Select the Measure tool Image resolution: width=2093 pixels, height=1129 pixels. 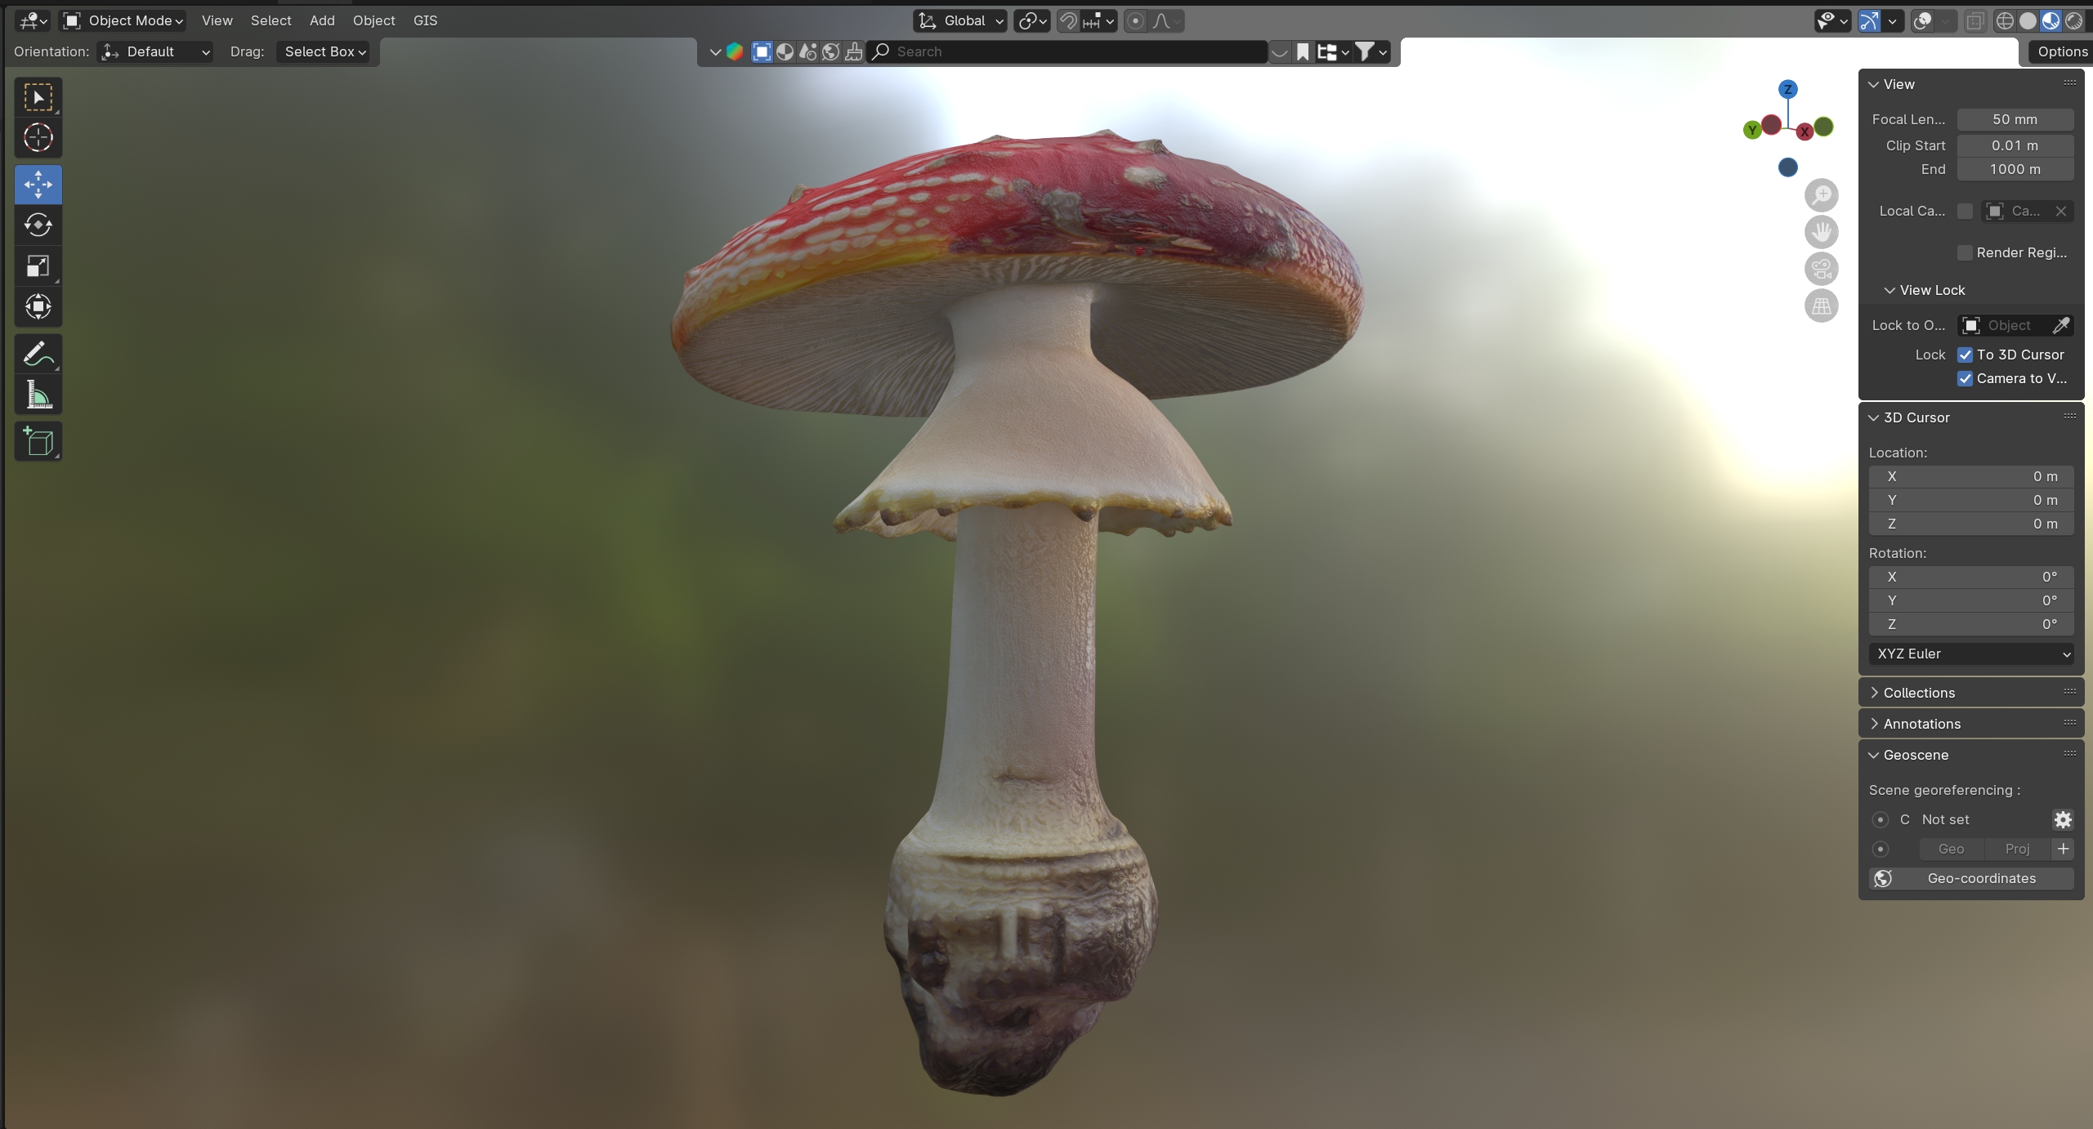pyautogui.click(x=38, y=395)
